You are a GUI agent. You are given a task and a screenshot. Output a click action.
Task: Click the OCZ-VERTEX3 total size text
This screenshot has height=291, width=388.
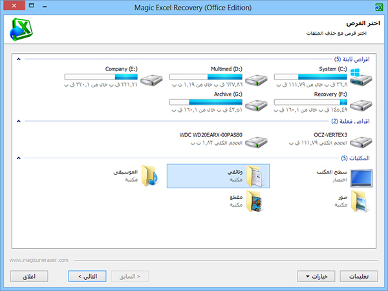[318, 143]
